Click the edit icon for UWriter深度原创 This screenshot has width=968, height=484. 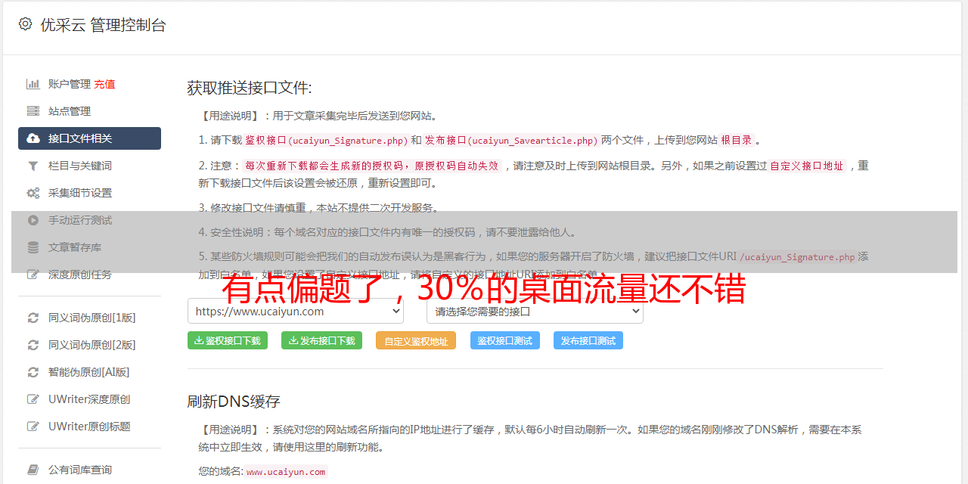point(33,399)
